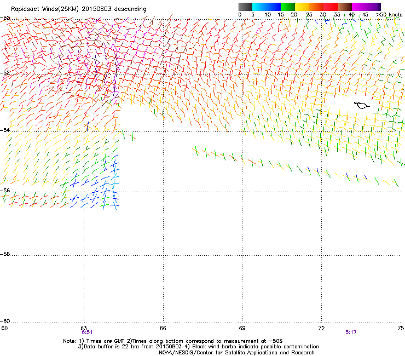Viewport: 405px width, 356px height.
Task: Click the magenta 40-45 knots color segment
Action: [359, 7]
